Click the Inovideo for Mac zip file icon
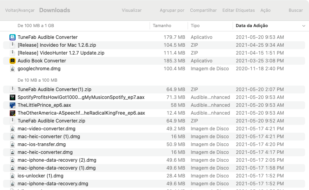309x190 pixels. click(13, 45)
